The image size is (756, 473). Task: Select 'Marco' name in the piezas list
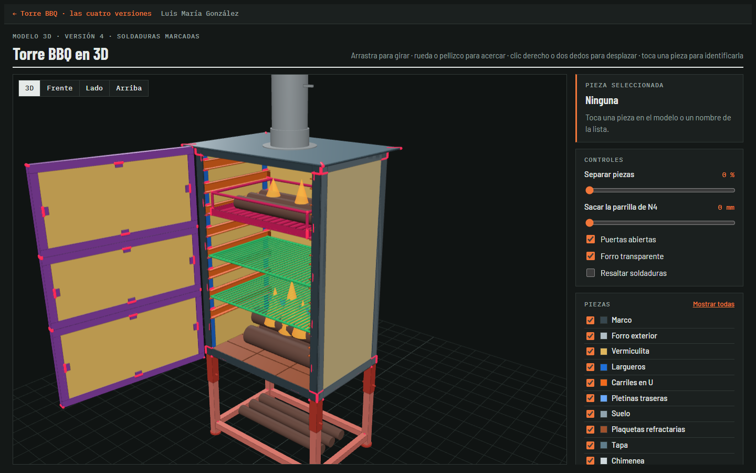point(622,320)
